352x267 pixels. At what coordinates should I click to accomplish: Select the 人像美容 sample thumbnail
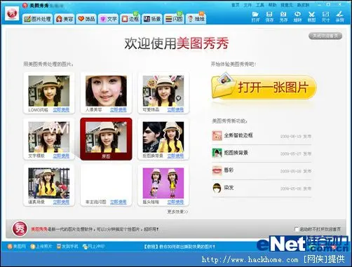point(106,91)
